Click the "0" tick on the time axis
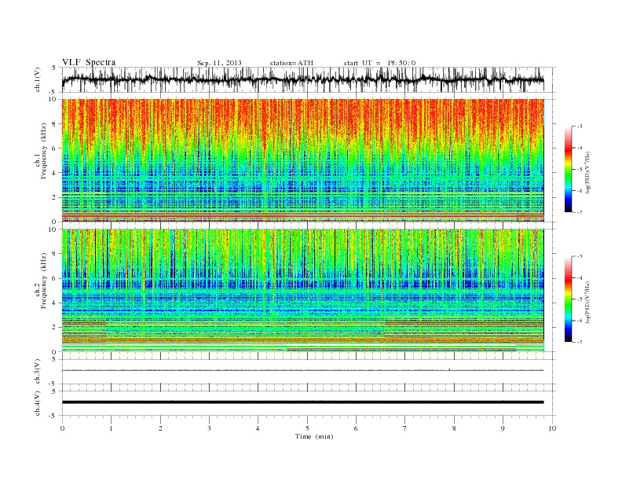Image resolution: width=622 pixels, height=481 pixels. click(x=62, y=428)
